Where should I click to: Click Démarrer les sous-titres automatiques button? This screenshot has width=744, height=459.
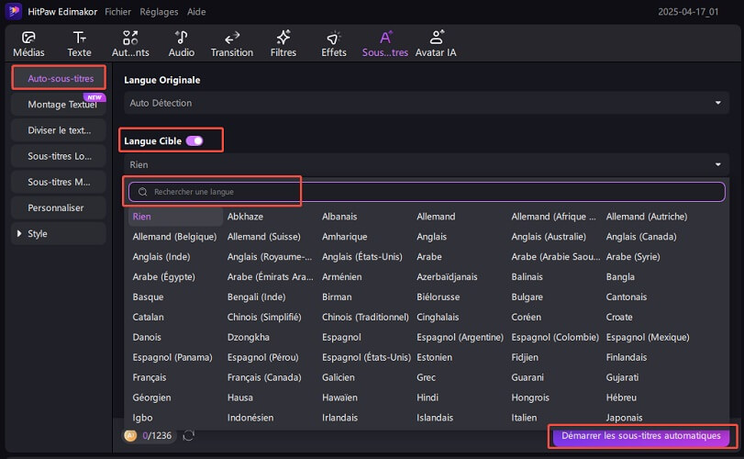point(640,436)
